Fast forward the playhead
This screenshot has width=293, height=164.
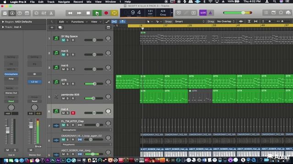pyautogui.click(x=79, y=13)
